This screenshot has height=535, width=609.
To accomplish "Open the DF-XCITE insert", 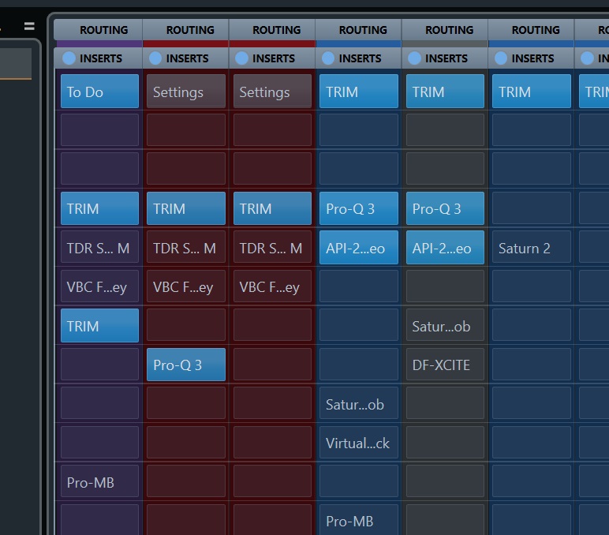I will (x=445, y=365).
